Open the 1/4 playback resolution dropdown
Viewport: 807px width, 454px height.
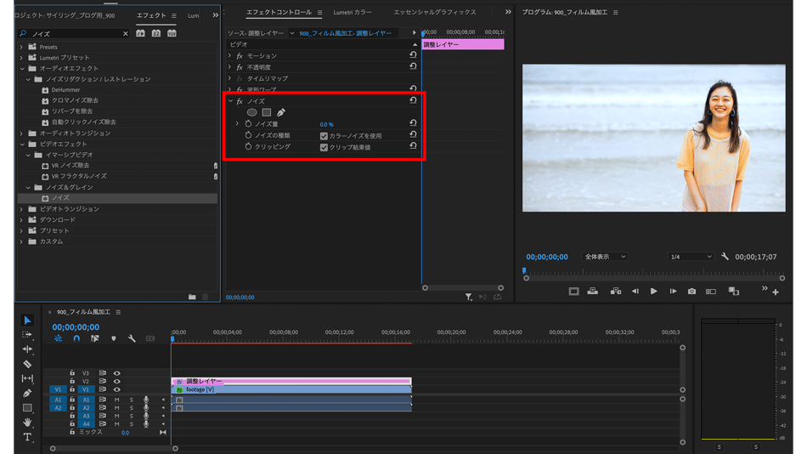(x=690, y=257)
